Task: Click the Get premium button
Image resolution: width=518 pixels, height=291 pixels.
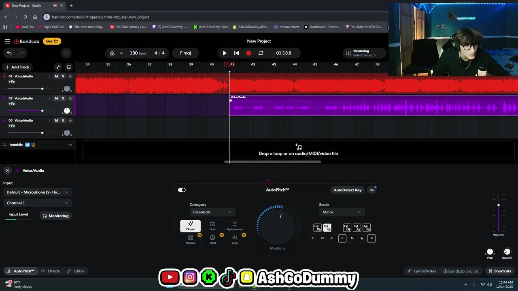Action: (52, 41)
